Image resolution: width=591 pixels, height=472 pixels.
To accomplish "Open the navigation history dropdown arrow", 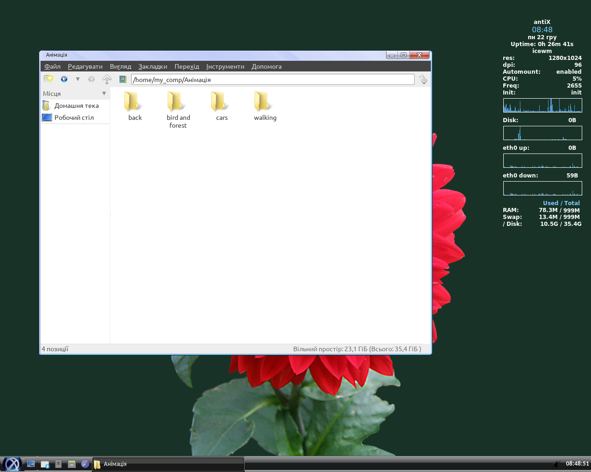I will click(78, 79).
